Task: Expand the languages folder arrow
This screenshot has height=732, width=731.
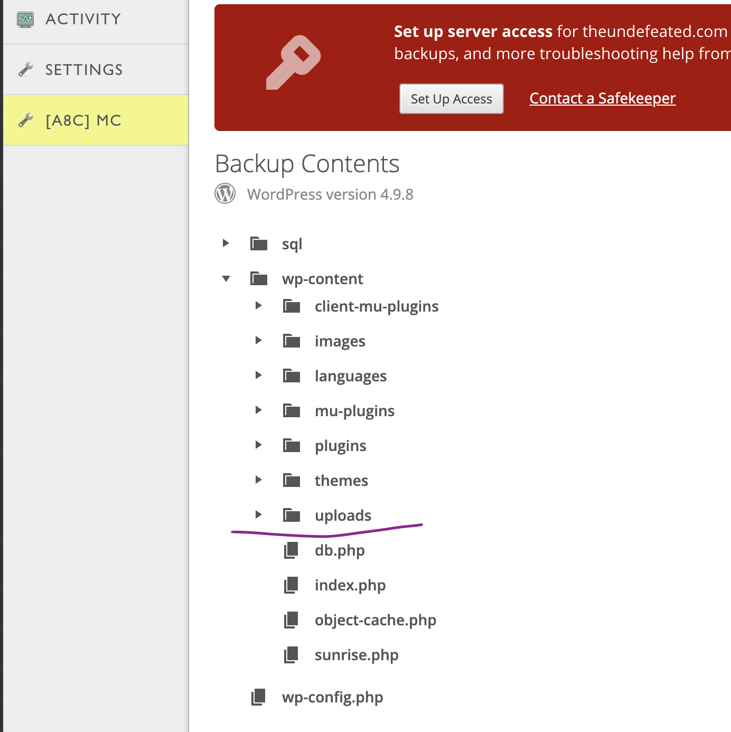Action: [258, 375]
